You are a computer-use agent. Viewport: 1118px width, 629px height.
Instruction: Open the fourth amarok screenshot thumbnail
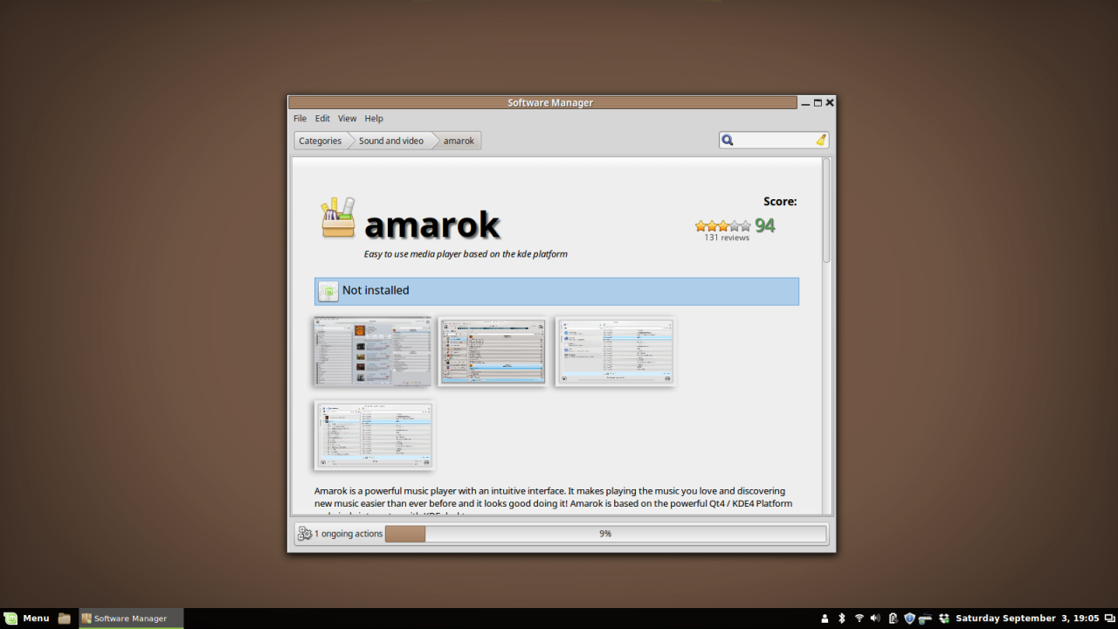pos(375,435)
